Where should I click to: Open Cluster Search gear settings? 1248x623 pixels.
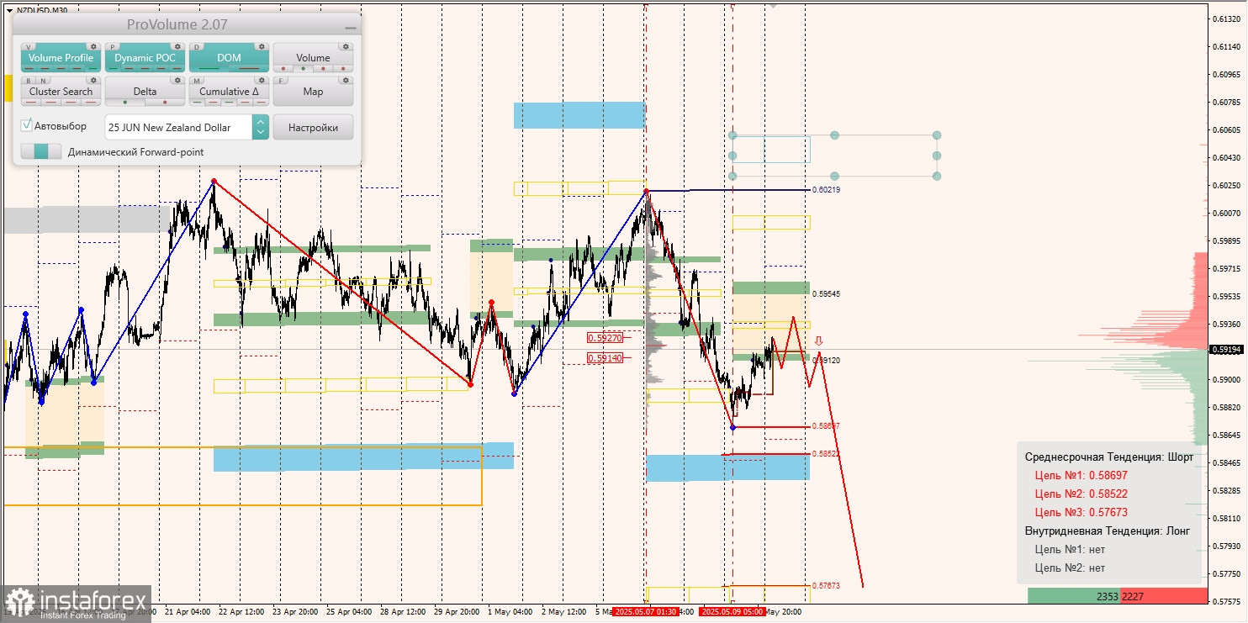(x=93, y=81)
